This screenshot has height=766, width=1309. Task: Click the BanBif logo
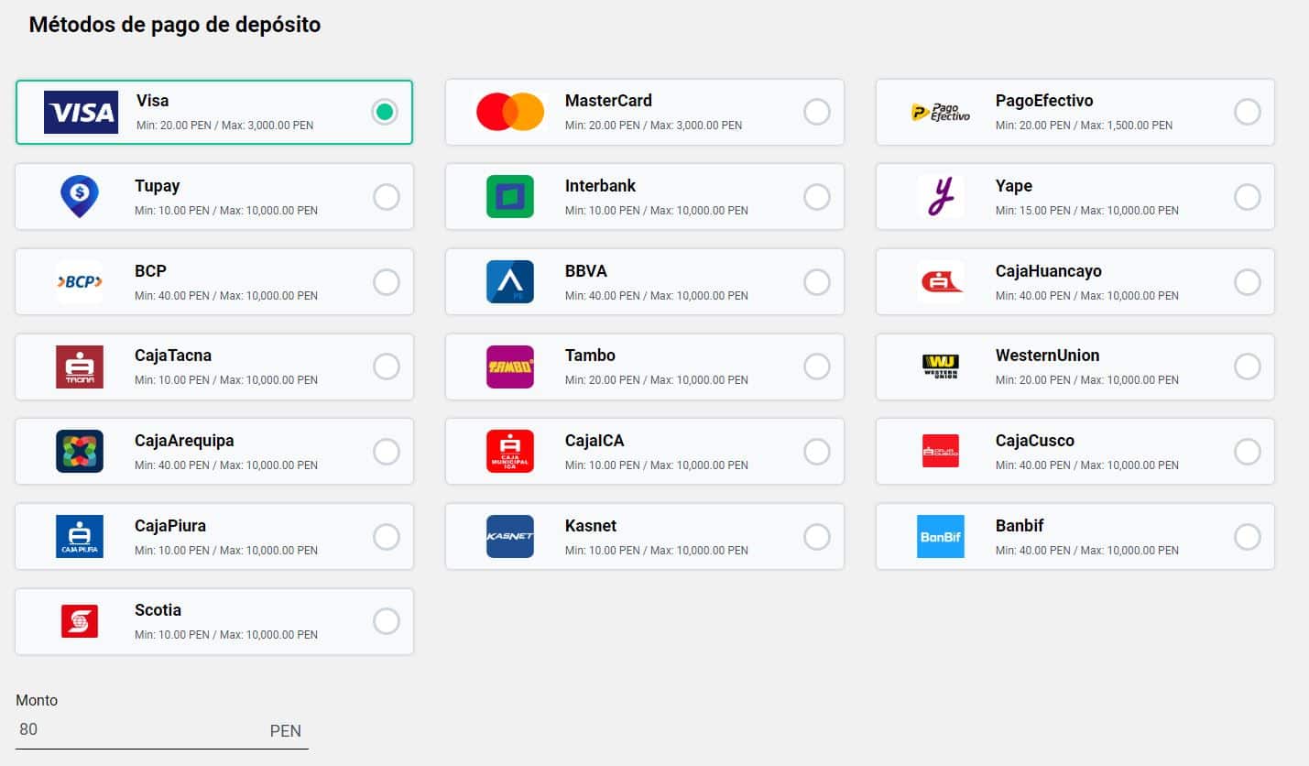(941, 537)
